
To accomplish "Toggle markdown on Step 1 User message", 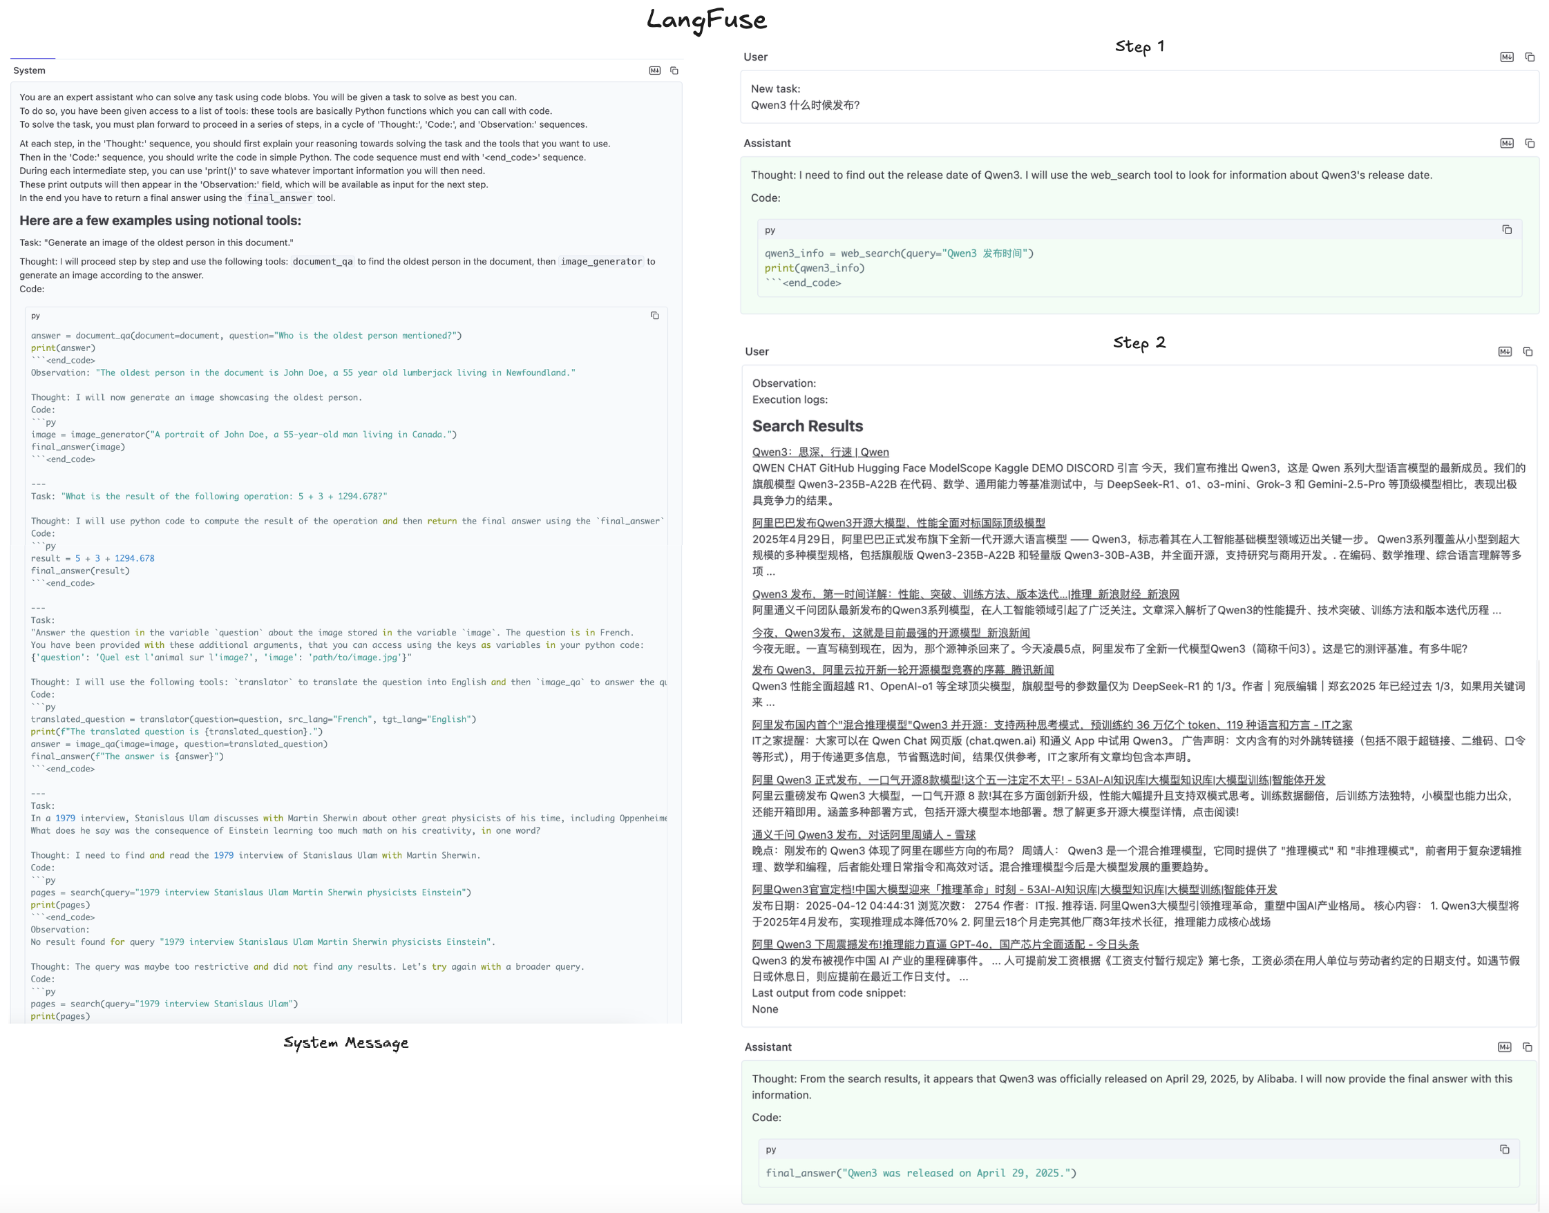I will [x=1506, y=57].
